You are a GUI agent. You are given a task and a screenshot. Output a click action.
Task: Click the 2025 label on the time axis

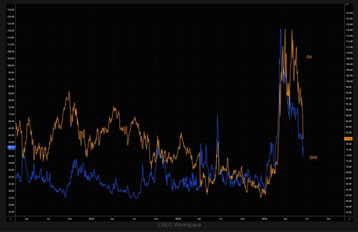[178, 219]
